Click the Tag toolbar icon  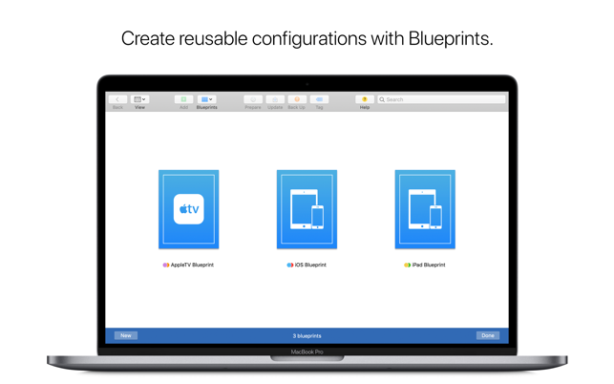(319, 99)
